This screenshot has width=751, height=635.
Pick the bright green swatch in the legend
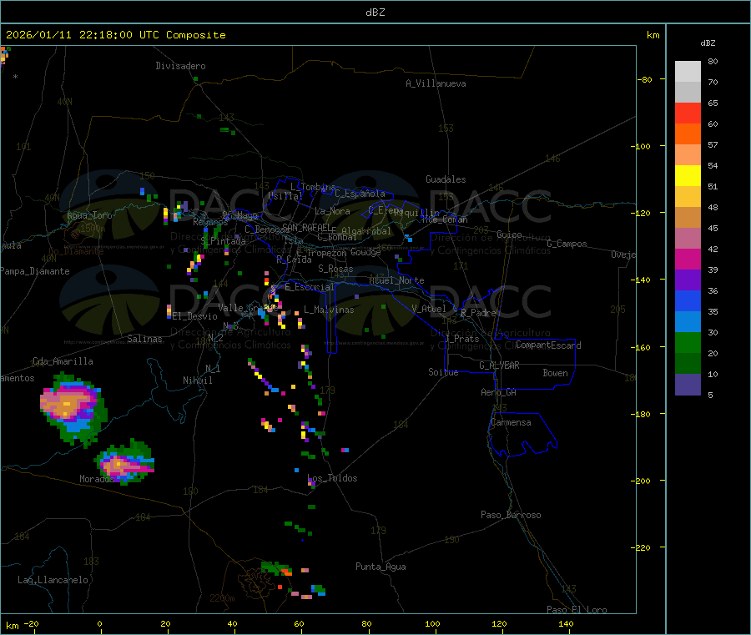click(x=688, y=342)
